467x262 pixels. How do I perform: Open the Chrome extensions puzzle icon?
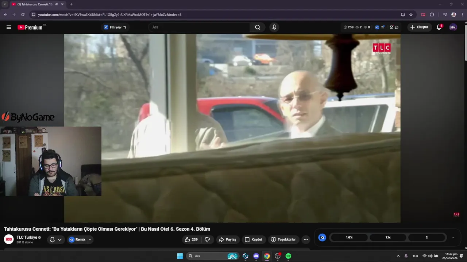point(432,15)
